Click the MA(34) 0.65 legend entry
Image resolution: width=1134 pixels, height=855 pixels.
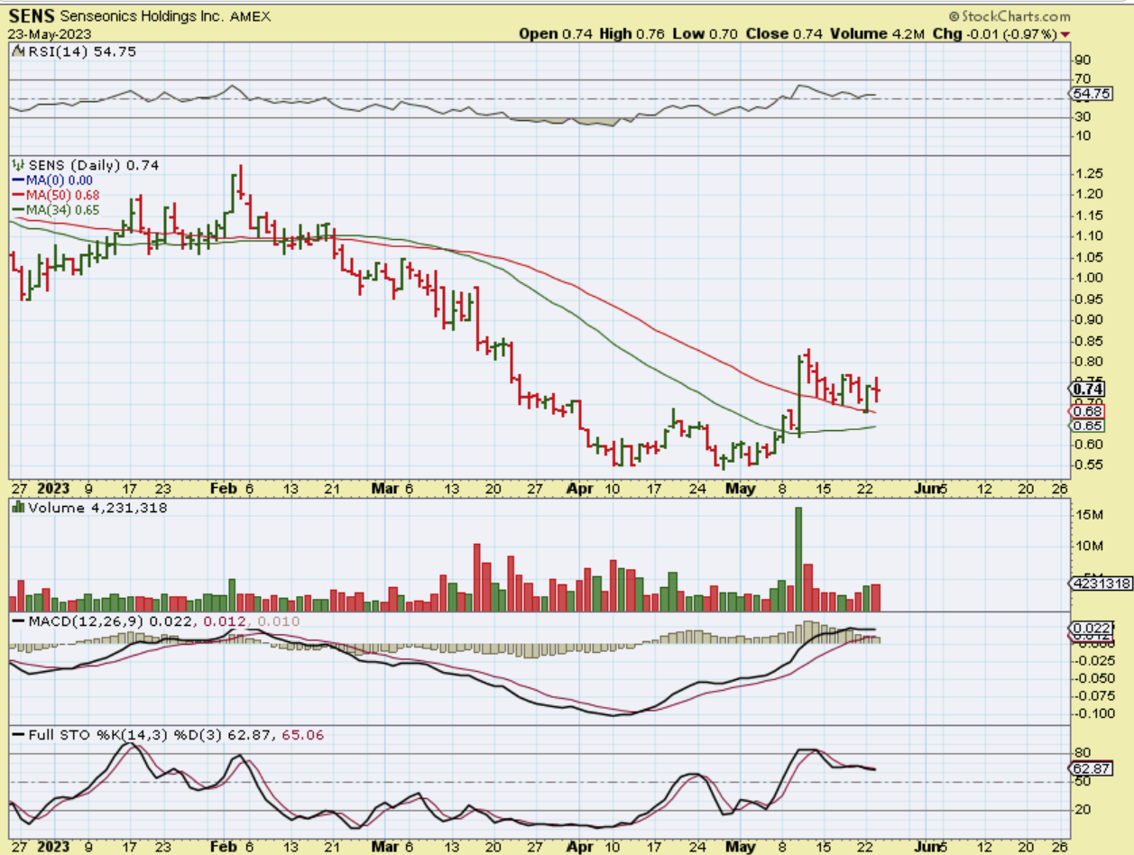[x=63, y=209]
